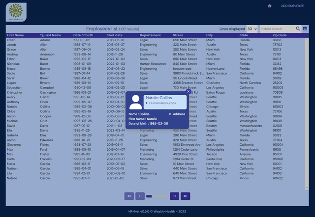Click the pagination progress slider

pyautogui.click(x=157, y=196)
